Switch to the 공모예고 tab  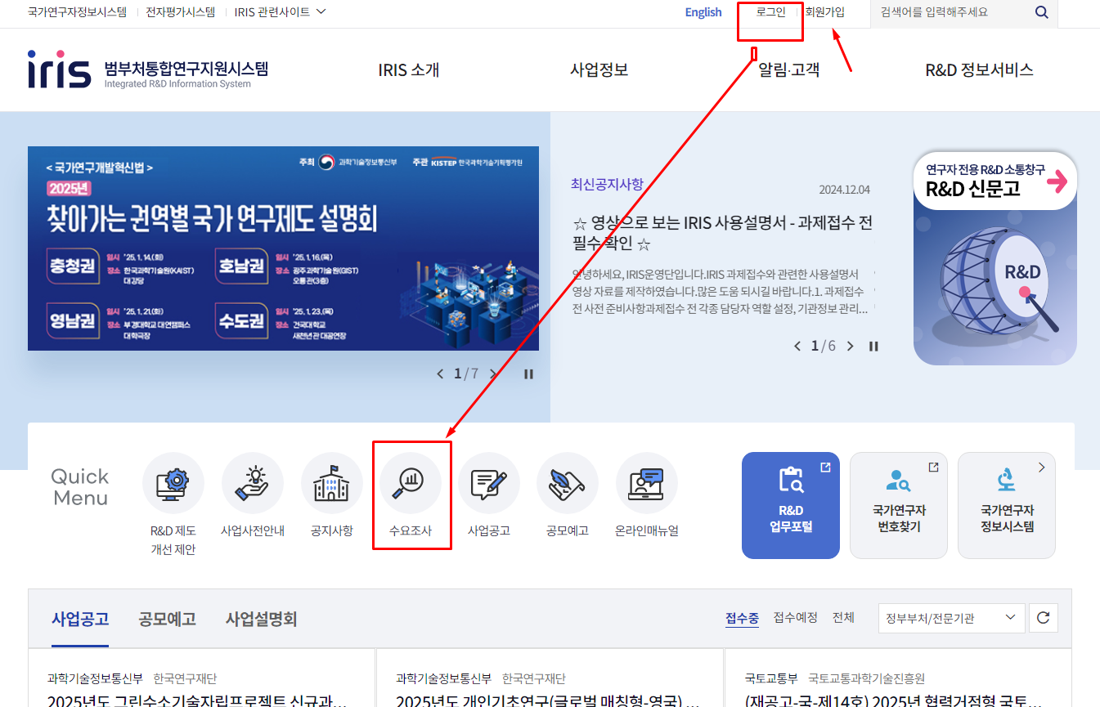coord(168,619)
